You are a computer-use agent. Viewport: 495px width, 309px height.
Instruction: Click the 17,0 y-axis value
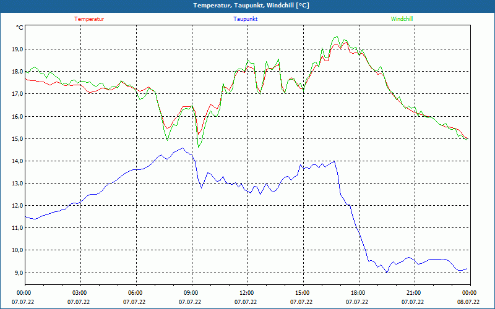pos(18,94)
